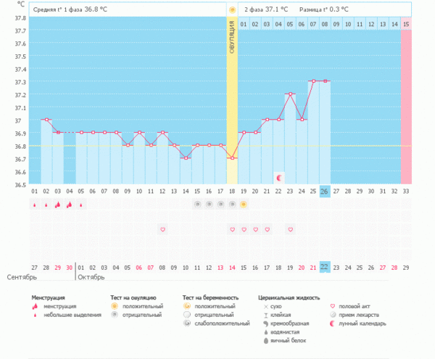Click the 37.2 temperature point on day 23
435x359 pixels.
[x=290, y=94]
